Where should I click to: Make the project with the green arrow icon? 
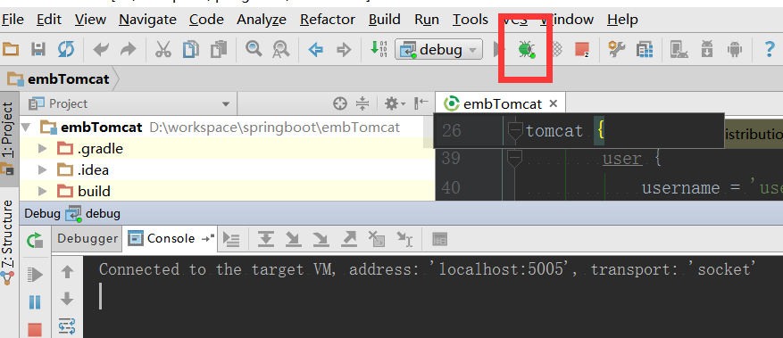(x=379, y=49)
